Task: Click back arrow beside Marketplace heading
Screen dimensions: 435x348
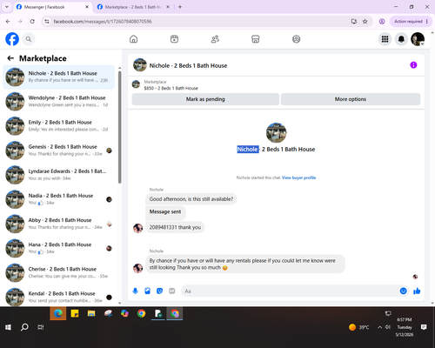Action: pos(10,58)
